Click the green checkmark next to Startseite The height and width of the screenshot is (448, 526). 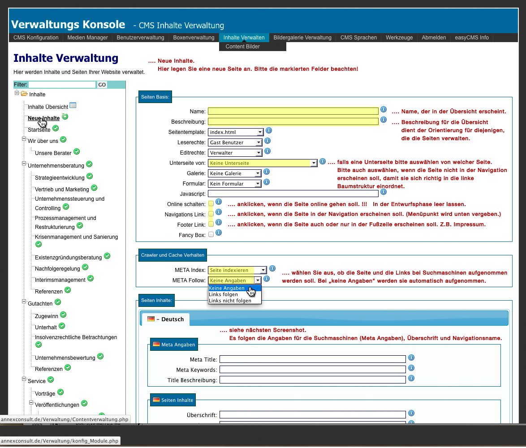pos(56,129)
